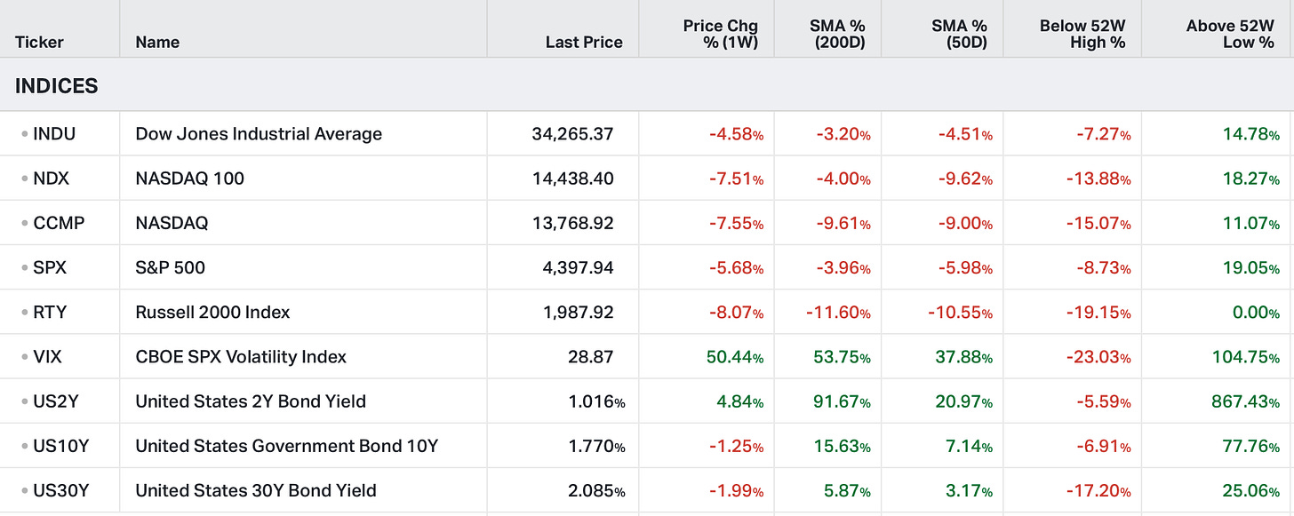
Task: Click last price 14,438.40
Action: (572, 179)
